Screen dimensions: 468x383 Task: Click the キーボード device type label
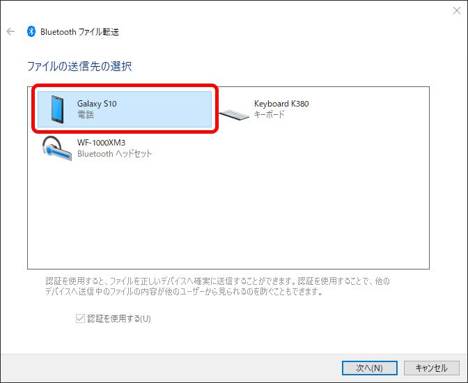pos(269,114)
